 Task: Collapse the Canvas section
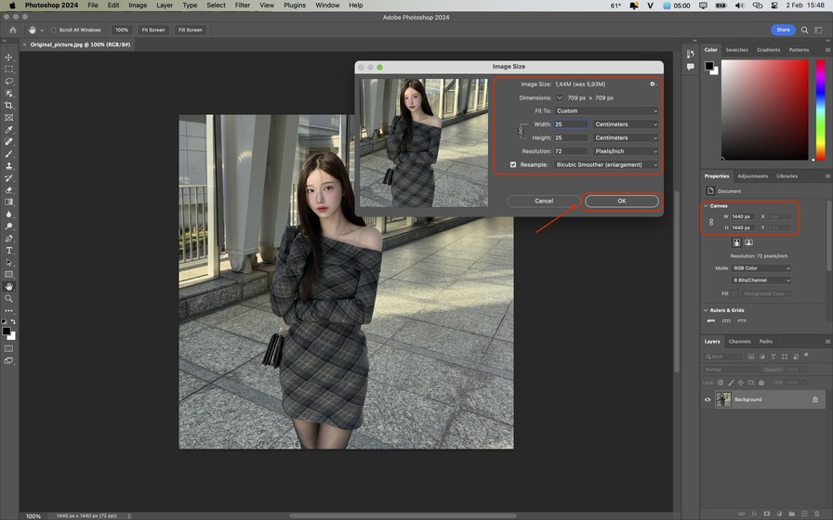coord(706,206)
